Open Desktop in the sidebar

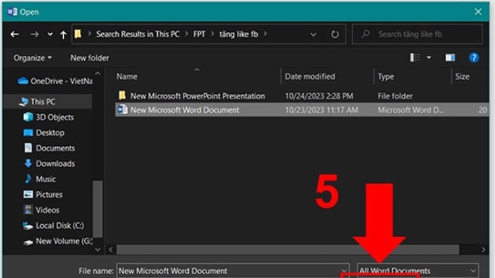pyautogui.click(x=44, y=133)
